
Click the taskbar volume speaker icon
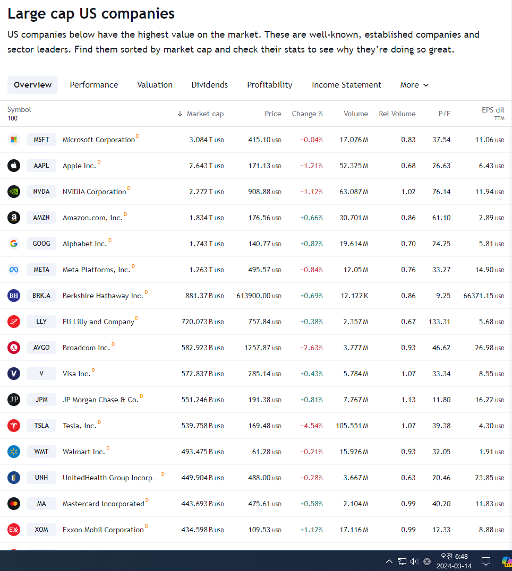pos(414,561)
